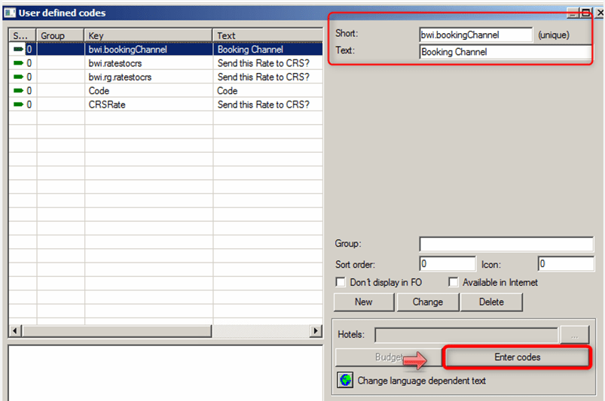The height and width of the screenshot is (401, 605).
Task: Select the CRSRate key cell
Action: pos(148,105)
